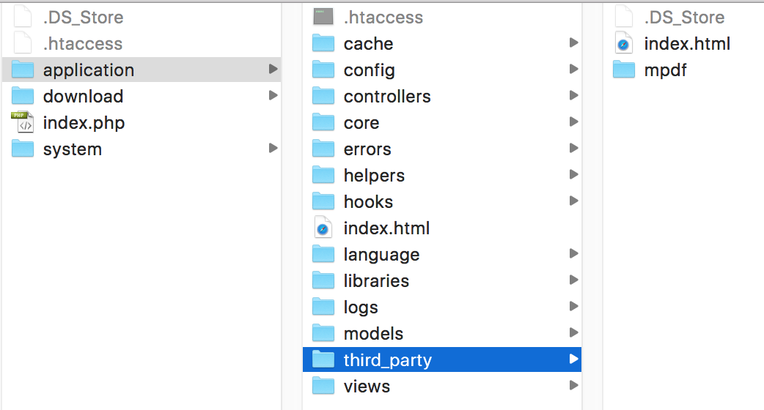Expand the libraries folder arrow
The width and height of the screenshot is (764, 410).
[573, 281]
